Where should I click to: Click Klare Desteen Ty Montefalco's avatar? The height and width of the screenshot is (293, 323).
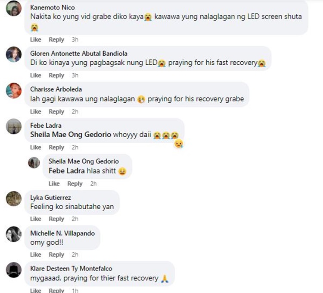point(14,270)
